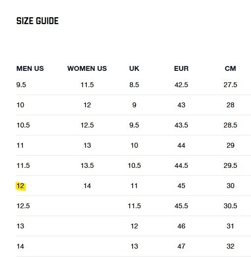This screenshot has height=257, width=251.
Task: Click the UK column header
Action: (x=134, y=68)
